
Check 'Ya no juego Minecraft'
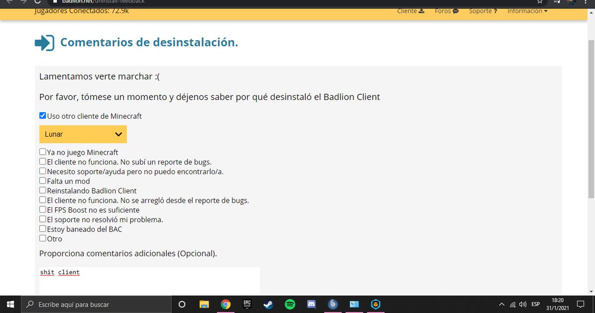[43, 152]
